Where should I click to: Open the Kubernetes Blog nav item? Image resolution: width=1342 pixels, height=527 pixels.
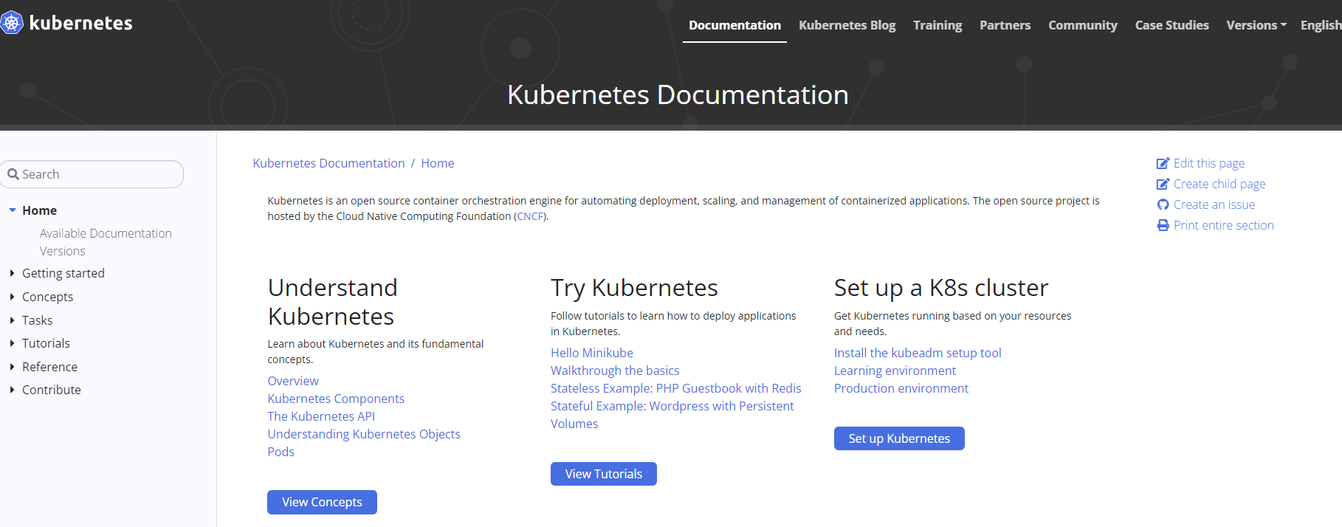point(847,25)
